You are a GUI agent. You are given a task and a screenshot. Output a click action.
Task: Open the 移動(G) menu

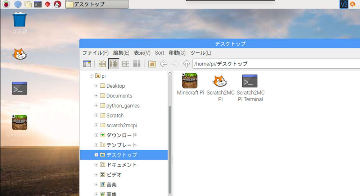[x=177, y=53]
